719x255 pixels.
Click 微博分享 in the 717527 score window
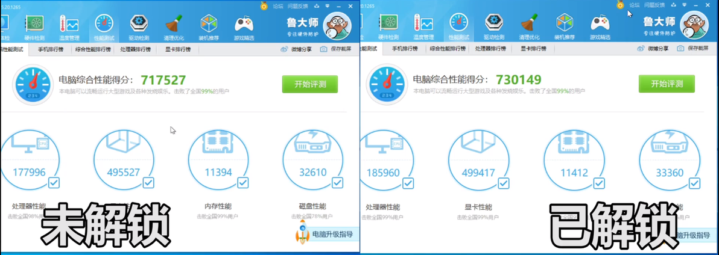click(297, 49)
